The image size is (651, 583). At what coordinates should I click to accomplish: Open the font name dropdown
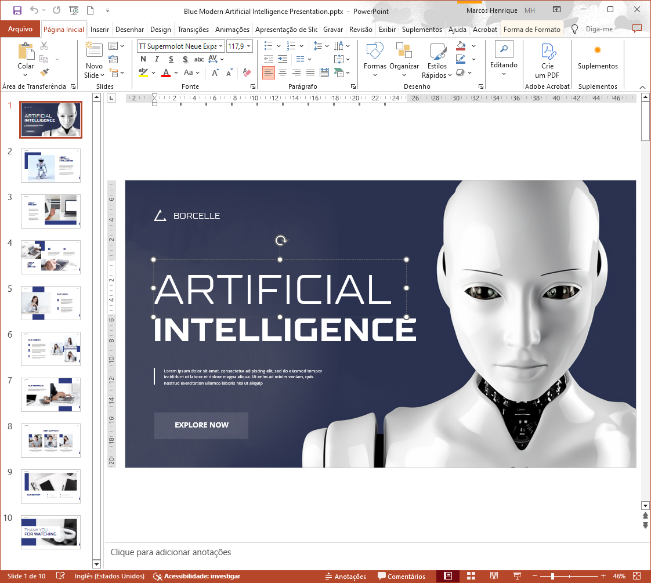[x=220, y=46]
